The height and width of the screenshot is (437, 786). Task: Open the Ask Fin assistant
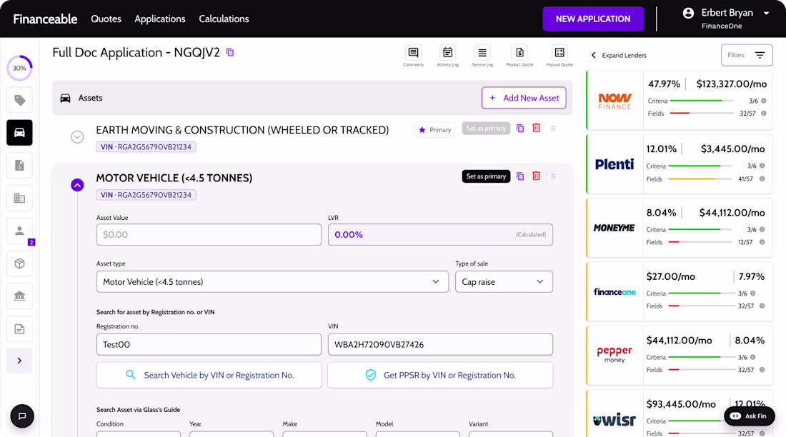750,416
